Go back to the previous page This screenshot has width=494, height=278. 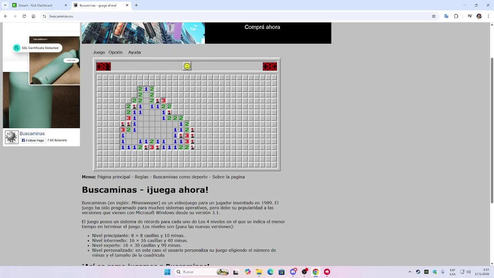coord(5,16)
